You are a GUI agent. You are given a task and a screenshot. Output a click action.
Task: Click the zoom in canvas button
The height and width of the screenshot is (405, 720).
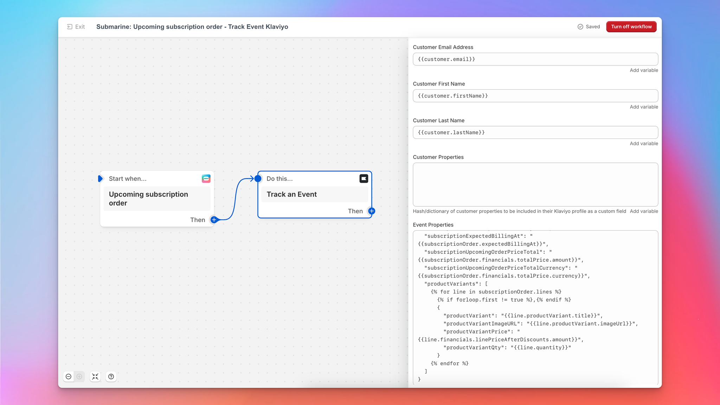[x=79, y=377]
